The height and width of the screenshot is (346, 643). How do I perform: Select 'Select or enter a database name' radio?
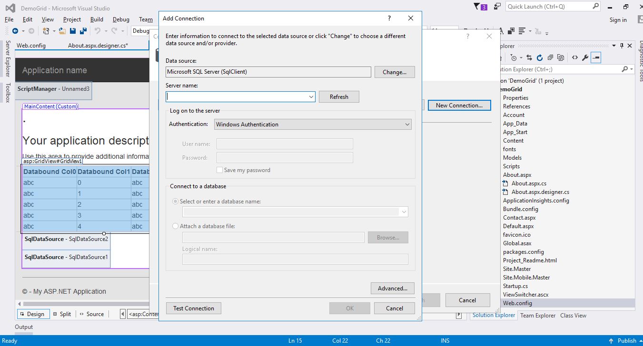[176, 201]
